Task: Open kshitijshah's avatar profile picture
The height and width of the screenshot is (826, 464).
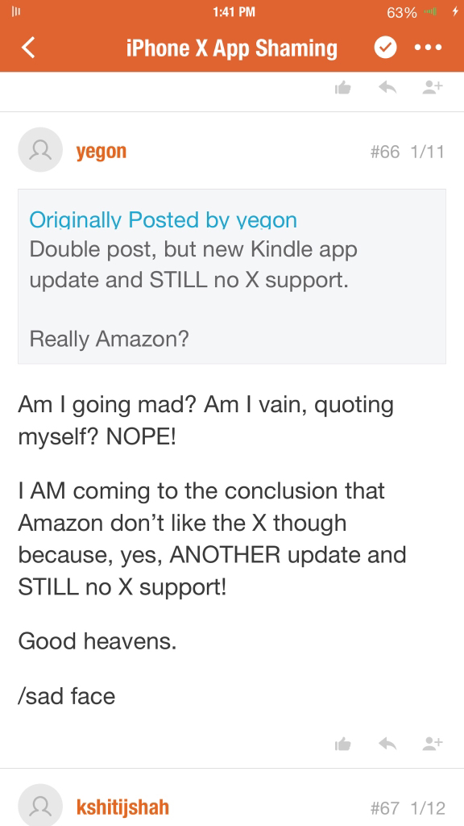Action: [x=40, y=805]
